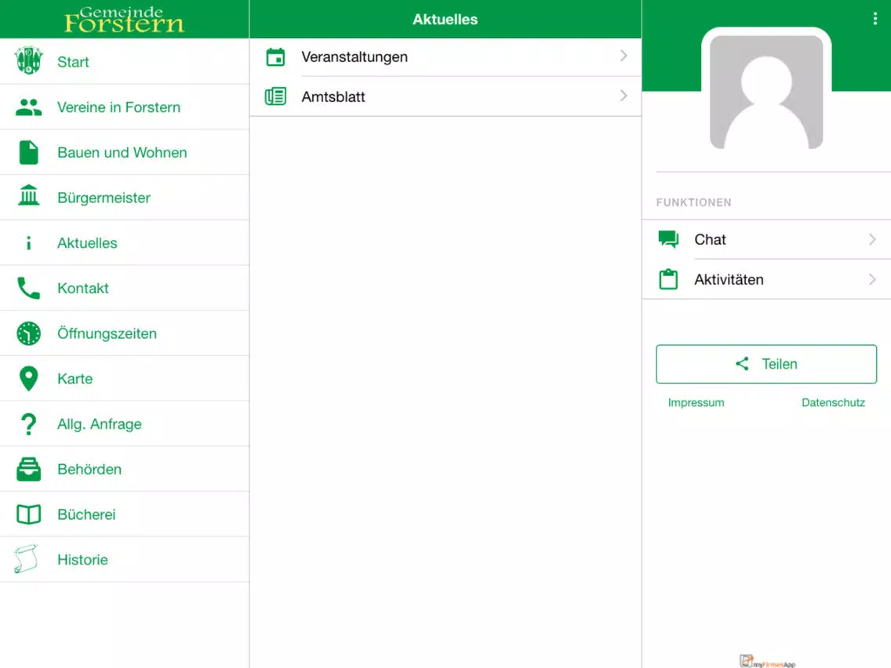Tap the people icon for Vereine
891x668 pixels.
coord(29,107)
